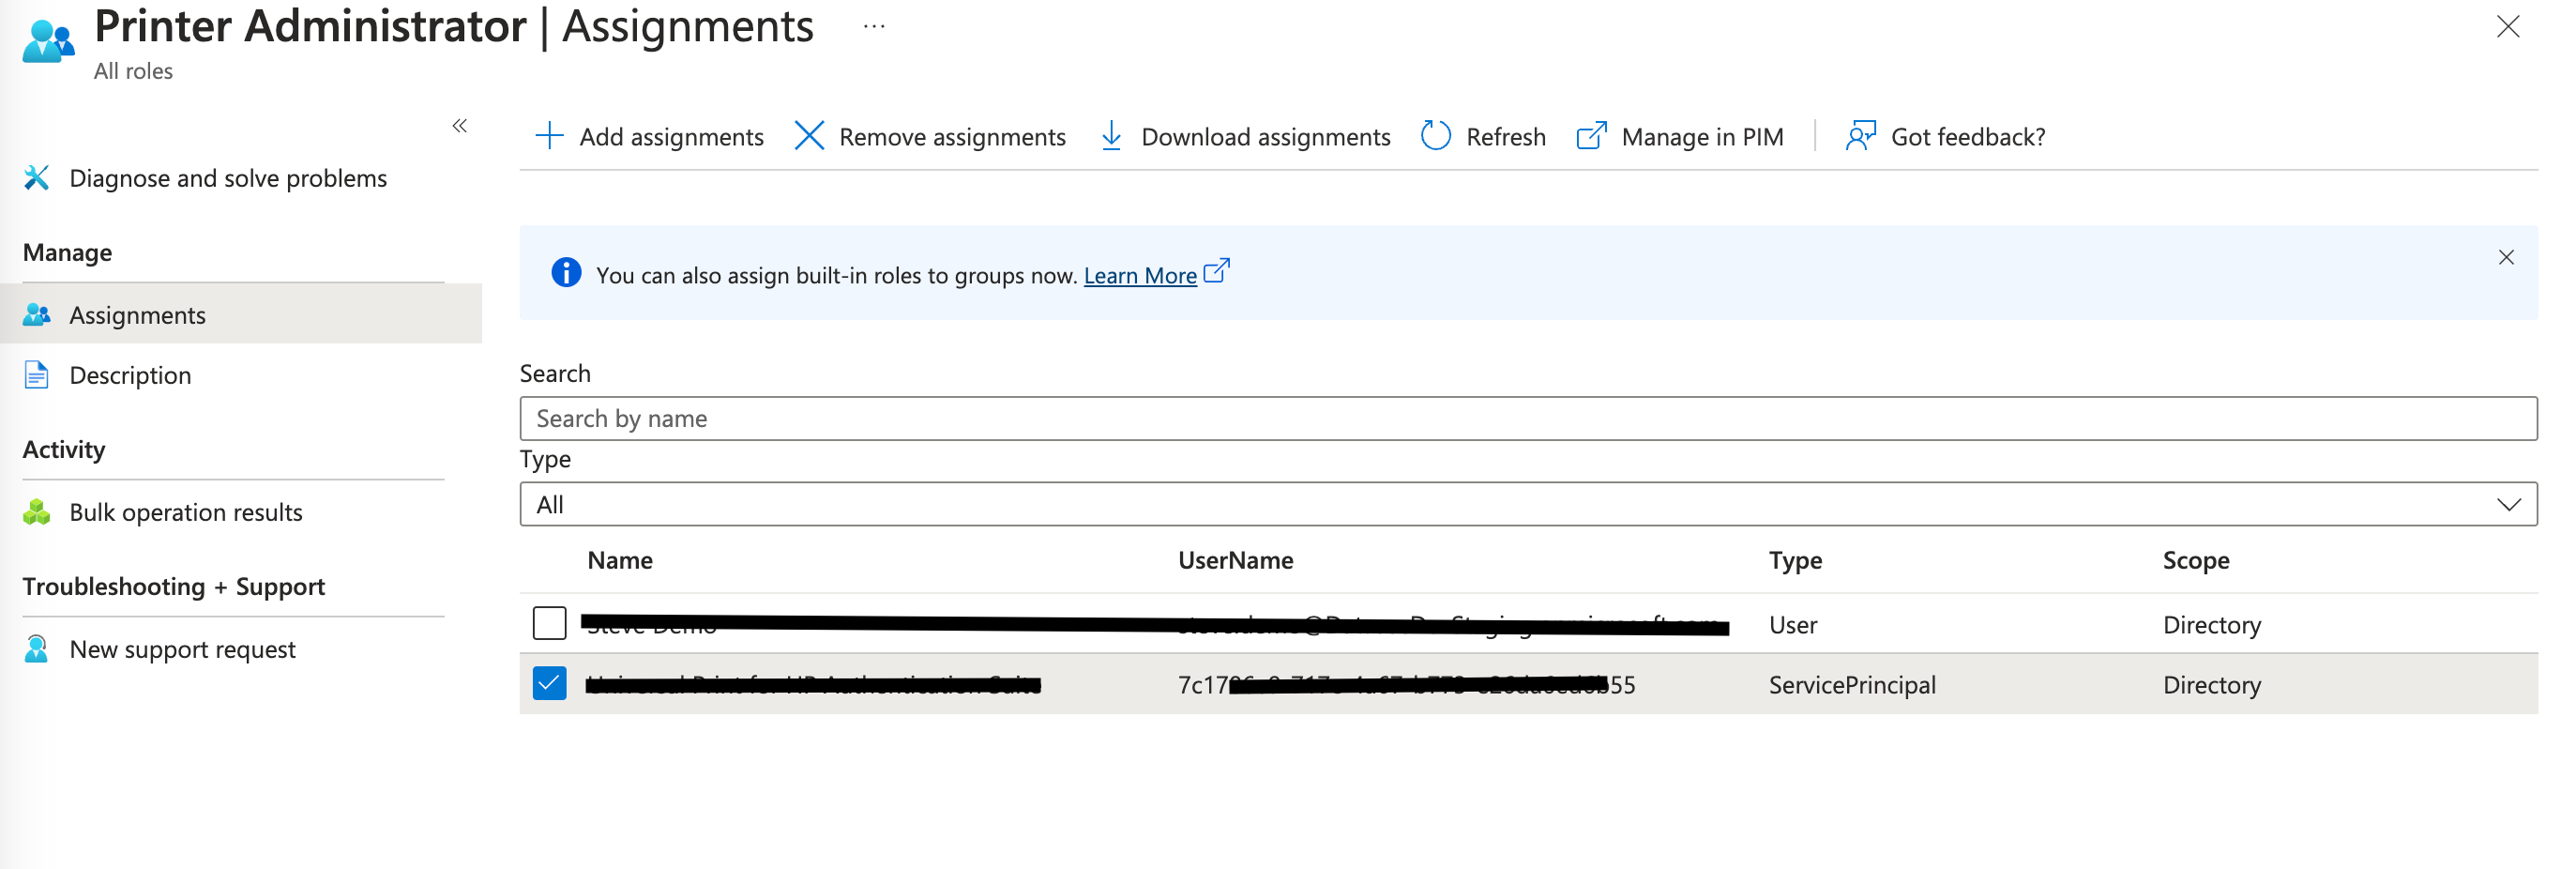Screen dimensions: 2576x869
Task: Click the Download assignments arrow icon
Action: [x=1111, y=136]
